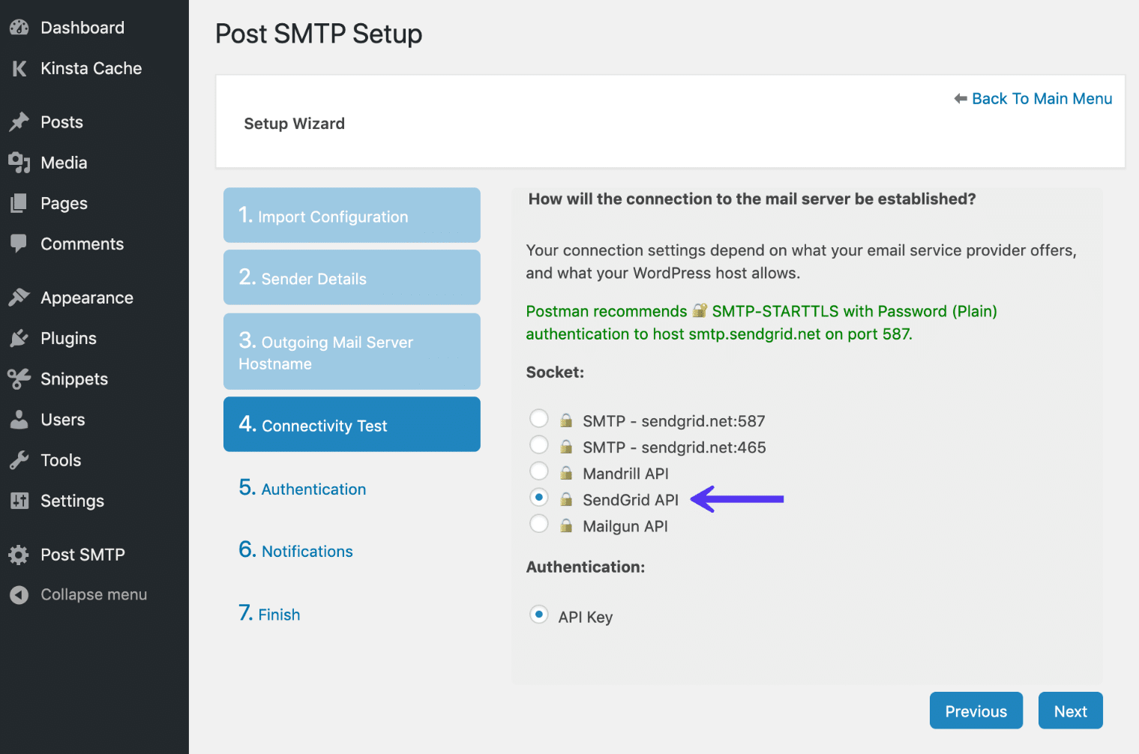The width and height of the screenshot is (1139, 754).
Task: Go to step 3 Outgoing Mail Server Hostname
Action: click(352, 352)
